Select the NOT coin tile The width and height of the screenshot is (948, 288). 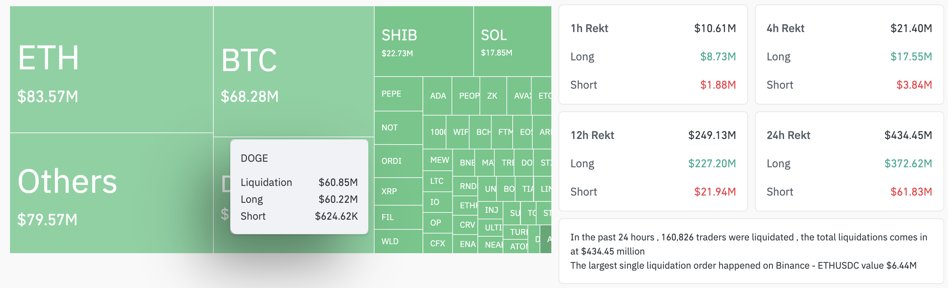(398, 128)
